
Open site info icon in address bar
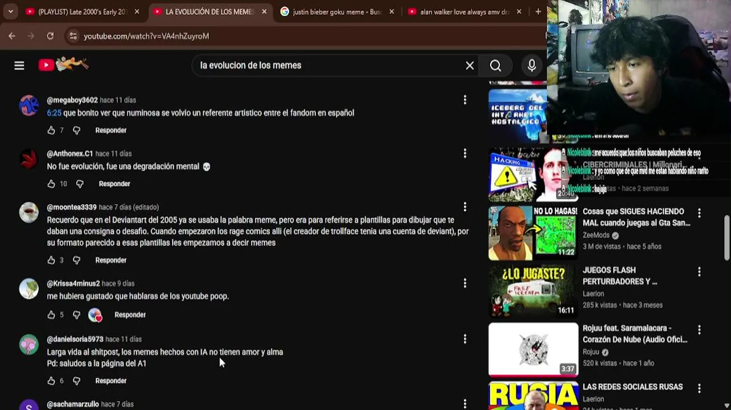73,36
